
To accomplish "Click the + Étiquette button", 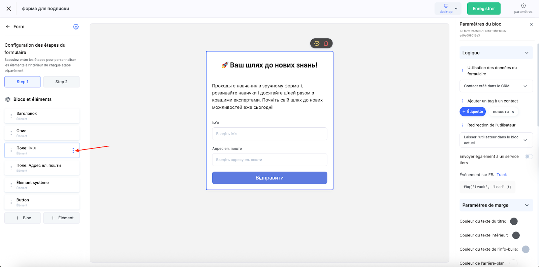I will [473, 112].
